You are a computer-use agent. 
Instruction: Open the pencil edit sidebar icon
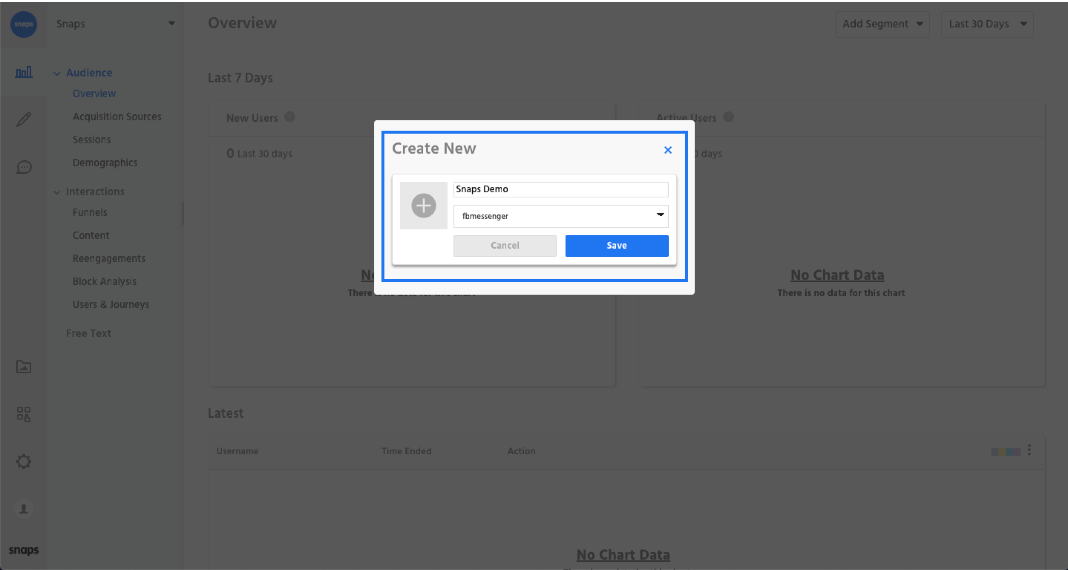coord(24,119)
